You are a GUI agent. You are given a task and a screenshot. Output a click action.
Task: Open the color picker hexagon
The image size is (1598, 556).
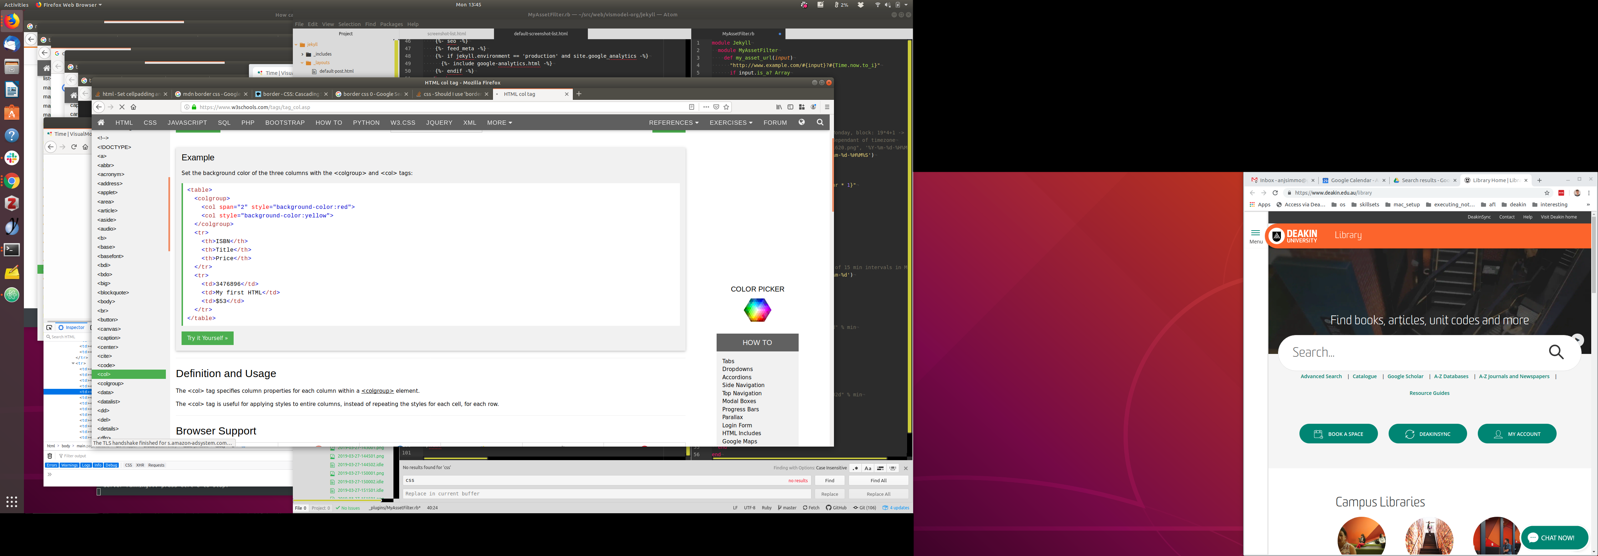point(757,310)
